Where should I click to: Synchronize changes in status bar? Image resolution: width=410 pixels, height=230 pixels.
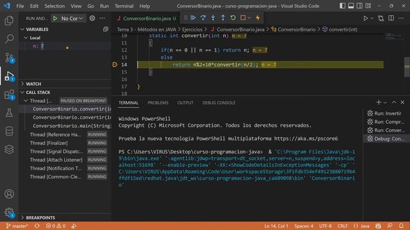pyautogui.click(x=37, y=226)
